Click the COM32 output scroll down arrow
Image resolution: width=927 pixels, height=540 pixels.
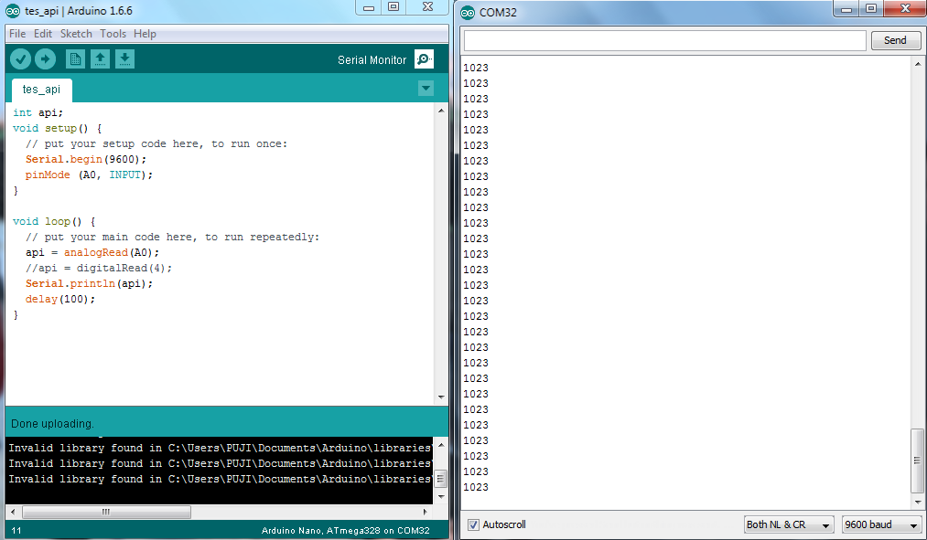(918, 503)
